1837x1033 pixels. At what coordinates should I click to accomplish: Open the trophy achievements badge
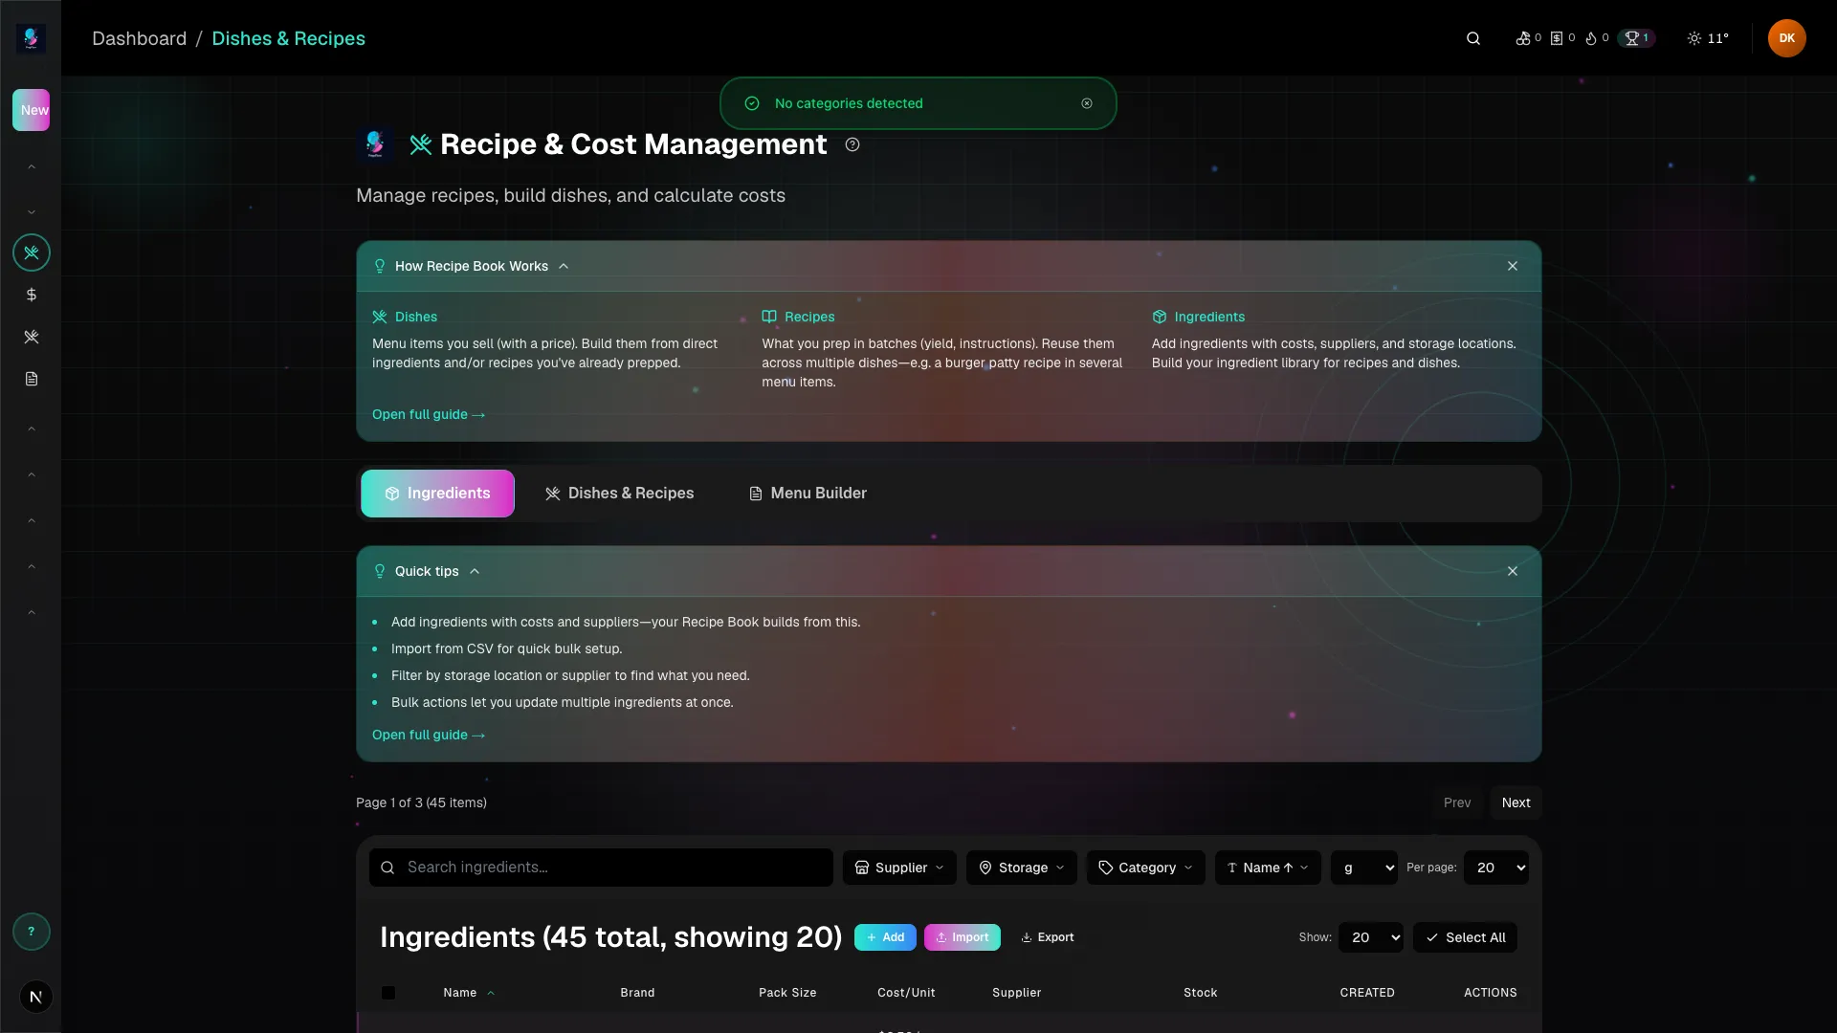point(1636,38)
